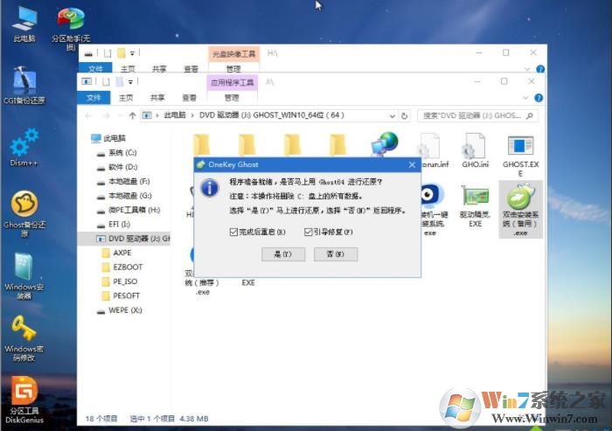Open the DiskGenius partition tool icon
Screen dimensions: 612x431
tap(24, 395)
